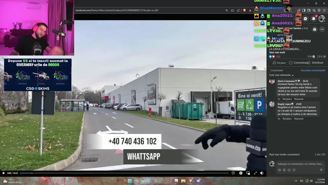Like Bogdy Logos comment
328x185 pixels.
[x=287, y=119]
